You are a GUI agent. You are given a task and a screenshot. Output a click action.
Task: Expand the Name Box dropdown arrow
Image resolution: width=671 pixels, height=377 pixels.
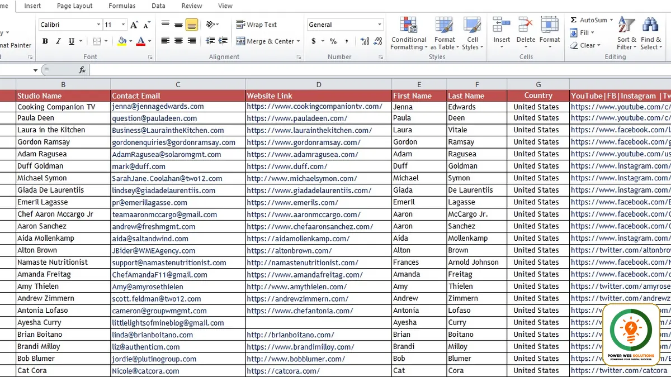[35, 70]
